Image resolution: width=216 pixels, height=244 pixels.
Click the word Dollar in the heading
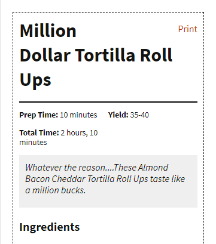coord(45,55)
